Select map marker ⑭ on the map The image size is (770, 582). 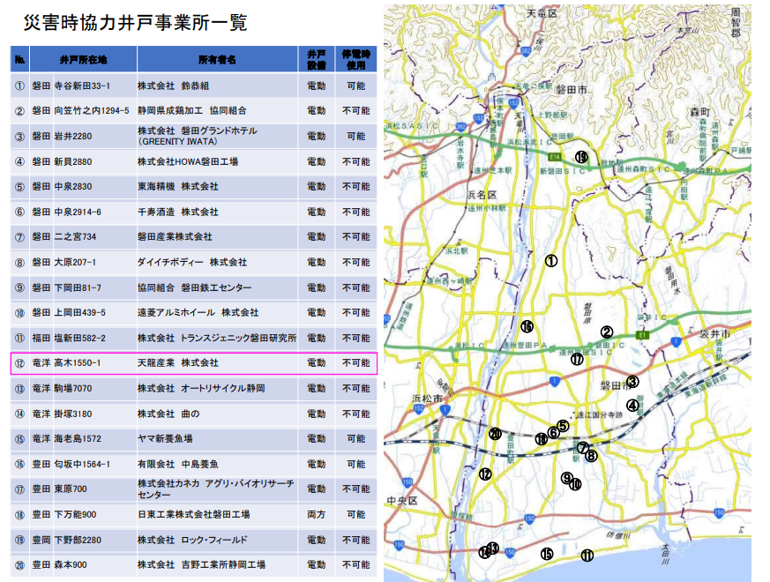coord(485,552)
